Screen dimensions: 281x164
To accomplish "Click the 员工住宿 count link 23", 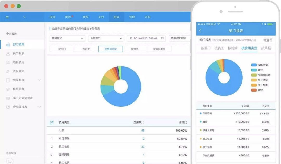I will click(143, 147).
